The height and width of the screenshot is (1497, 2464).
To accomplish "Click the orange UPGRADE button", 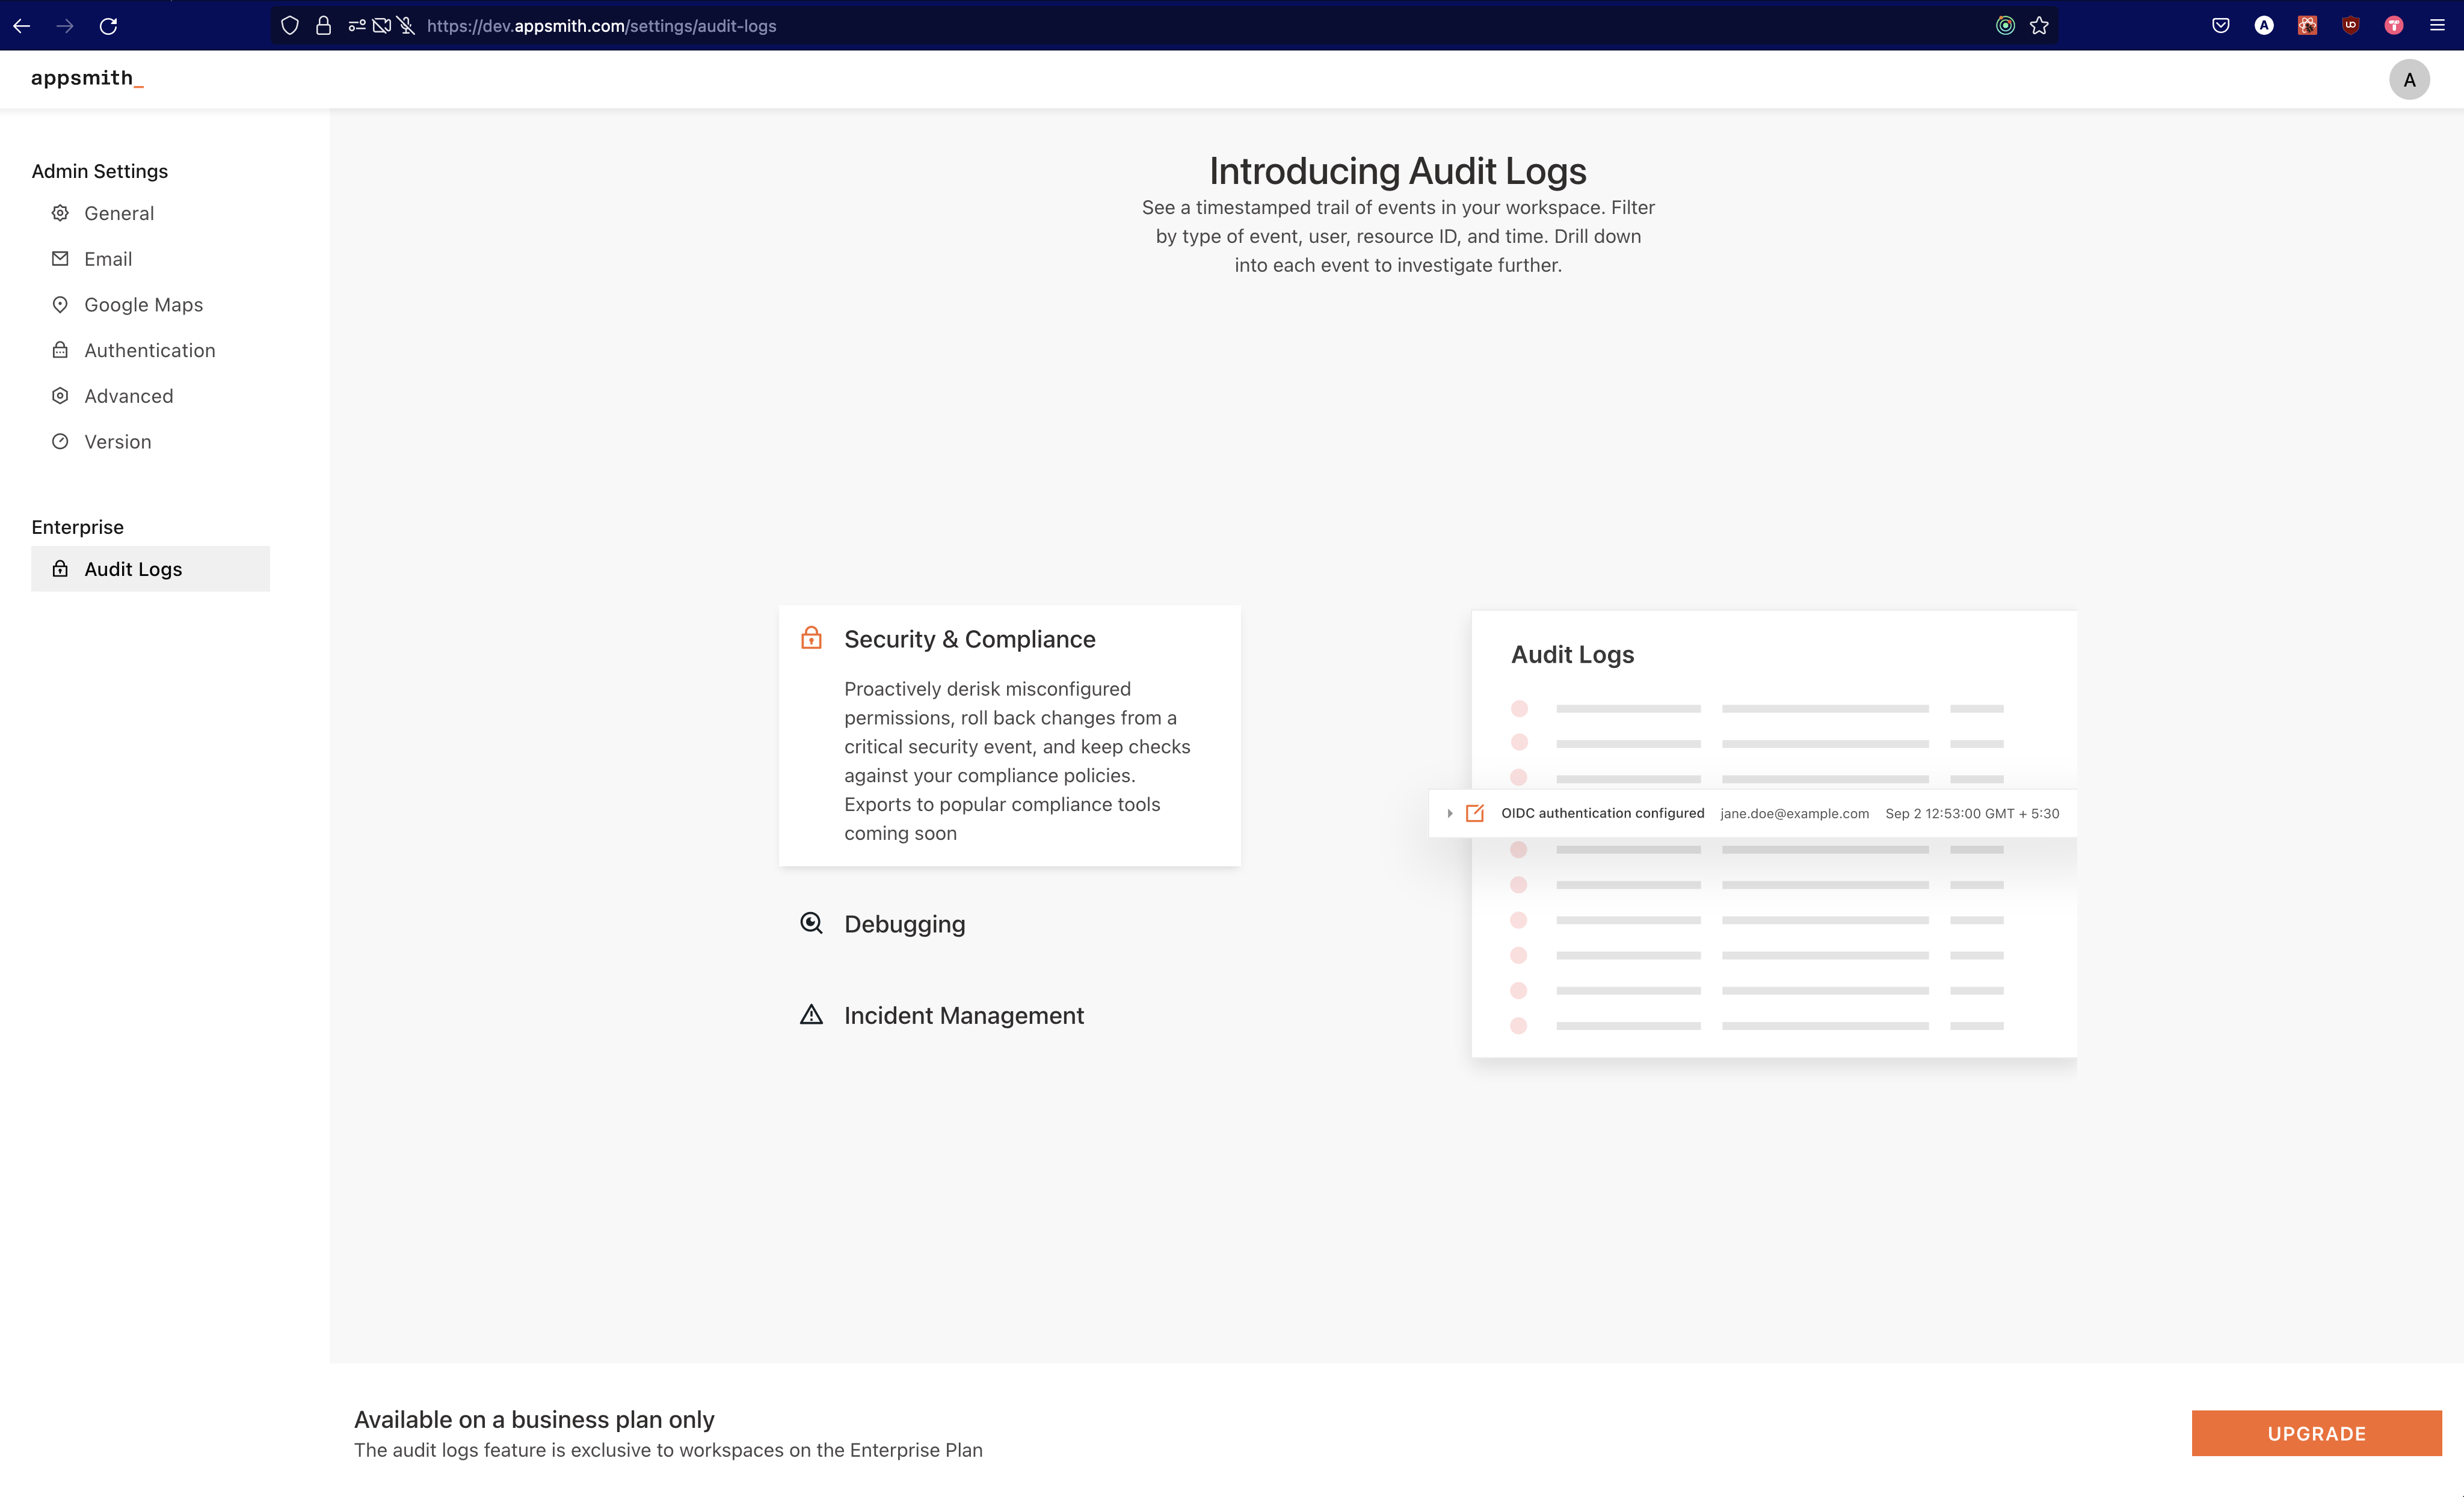I will click(x=2316, y=1433).
